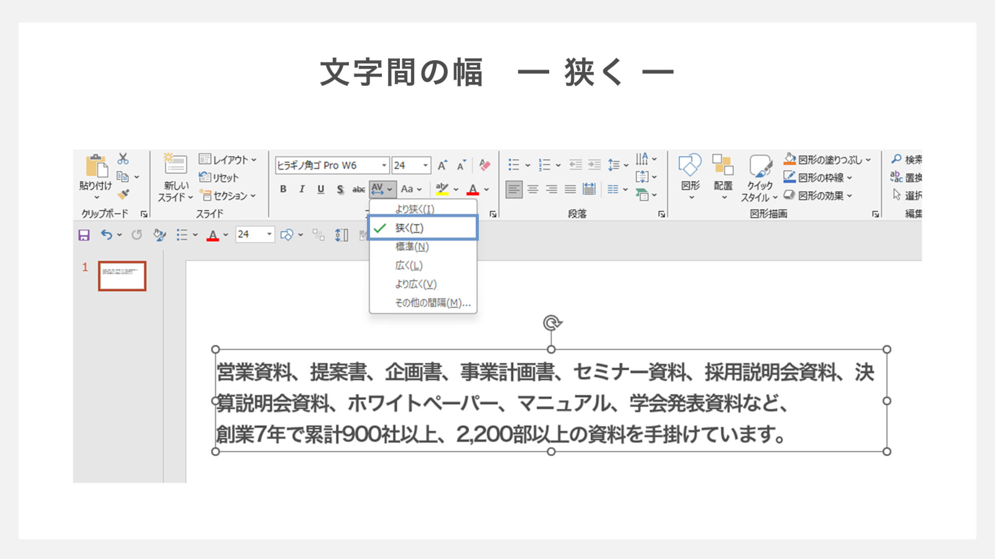995x559 pixels.
Task: Open Paragraph dialog launcher
Action: (x=661, y=214)
